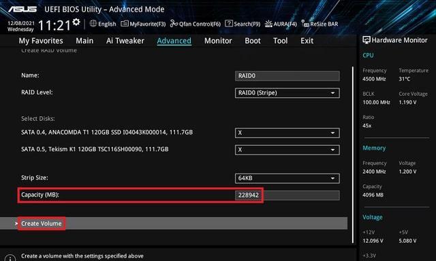Viewport: 436px width, 261px height.
Task: Go to the Boot tab
Action: click(x=253, y=41)
